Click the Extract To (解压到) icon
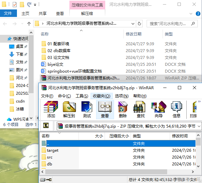 (x=69, y=109)
